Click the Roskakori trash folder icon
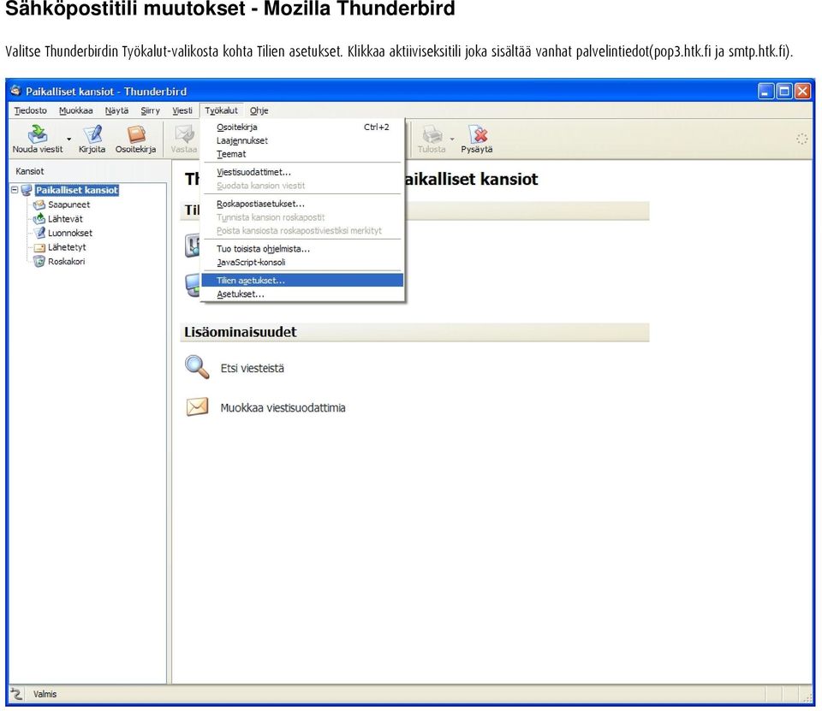822x711 pixels. (39, 262)
